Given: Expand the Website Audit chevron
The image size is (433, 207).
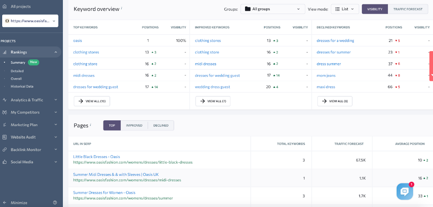Looking at the screenshot, I should point(55,137).
